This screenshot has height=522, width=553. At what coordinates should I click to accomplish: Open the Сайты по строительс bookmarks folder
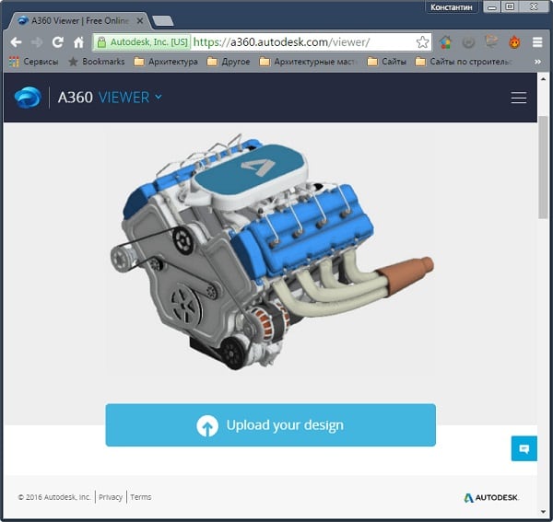coord(464,62)
